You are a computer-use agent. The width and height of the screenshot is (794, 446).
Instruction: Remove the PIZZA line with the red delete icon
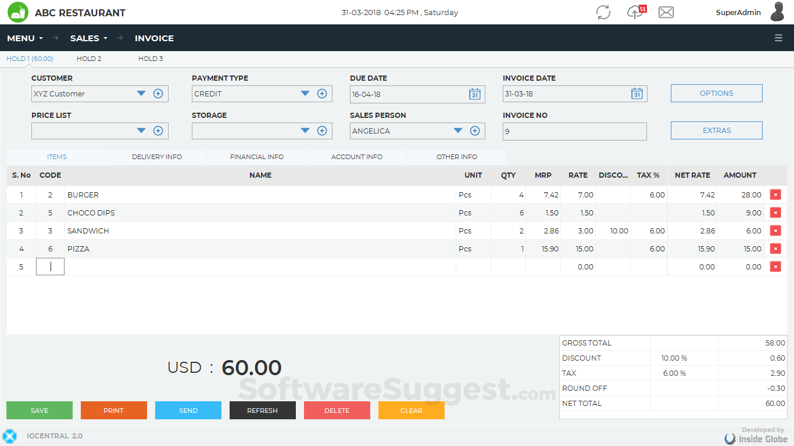pyautogui.click(x=775, y=249)
